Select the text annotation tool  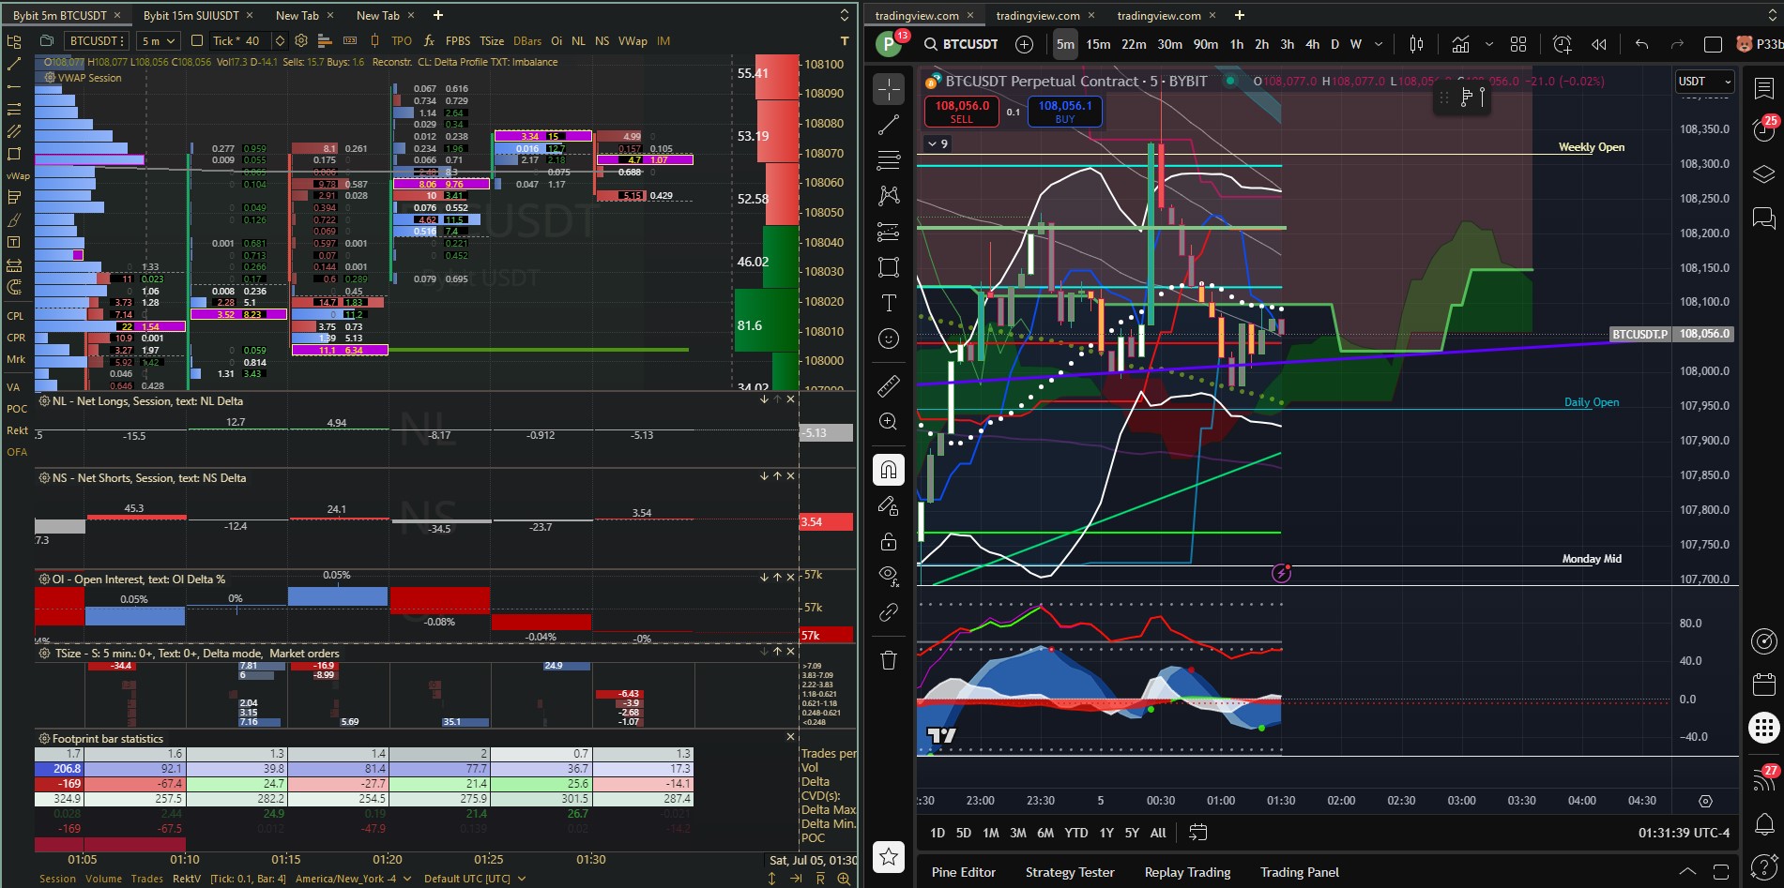[x=889, y=303]
